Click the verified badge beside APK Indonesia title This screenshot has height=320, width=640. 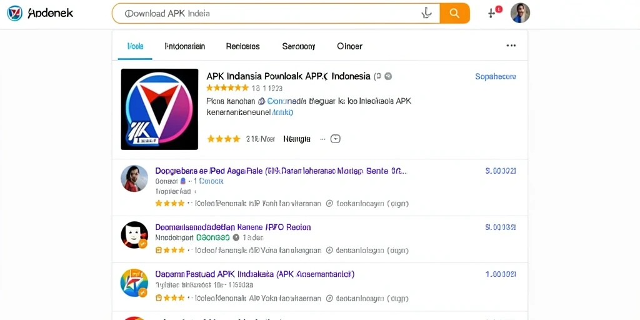pos(388,76)
